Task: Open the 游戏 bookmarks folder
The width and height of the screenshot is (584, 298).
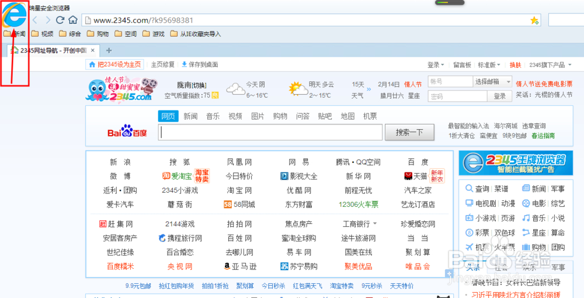Action: point(154,34)
